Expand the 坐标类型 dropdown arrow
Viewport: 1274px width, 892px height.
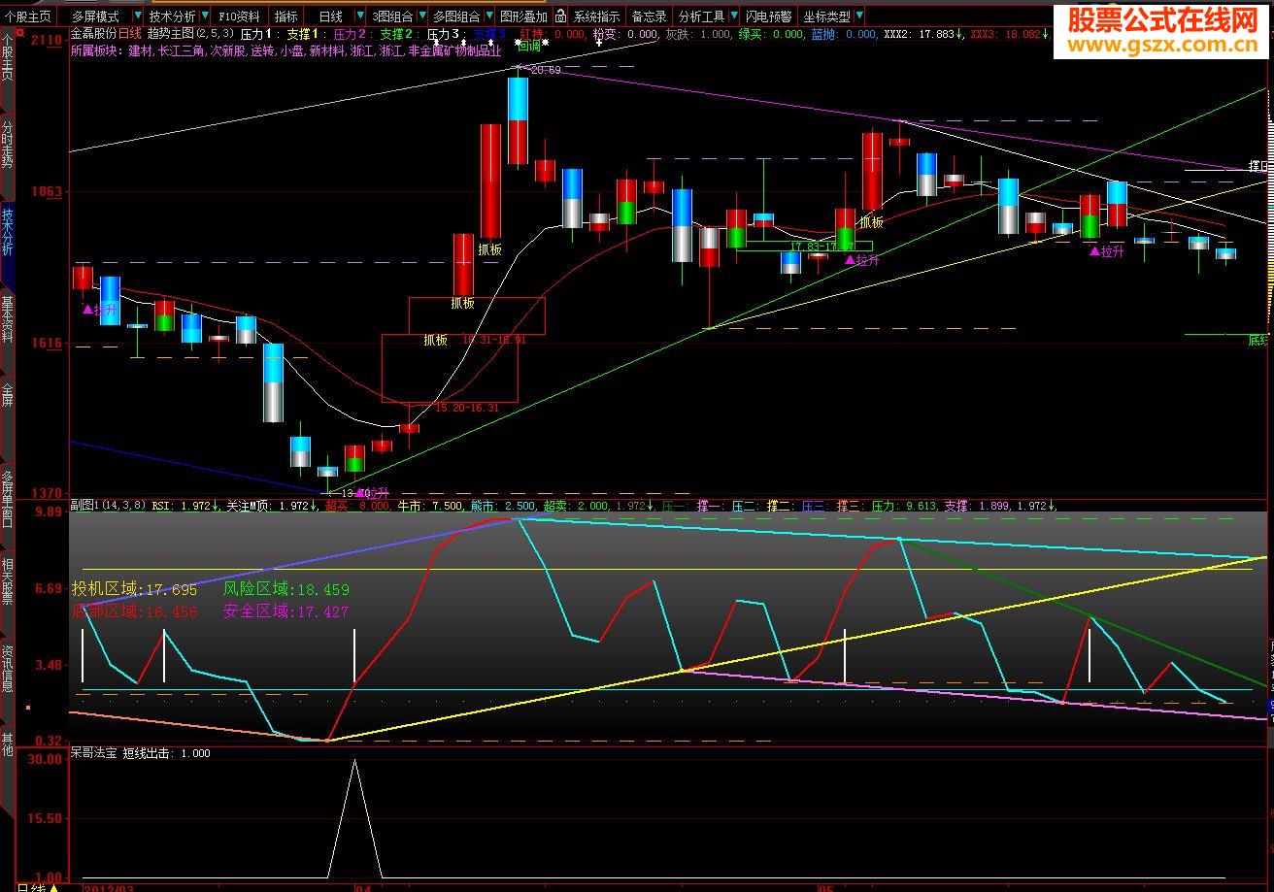tap(858, 17)
